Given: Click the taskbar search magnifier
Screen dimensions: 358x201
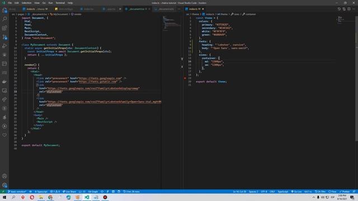Looking at the screenshot, I should point(13,197).
